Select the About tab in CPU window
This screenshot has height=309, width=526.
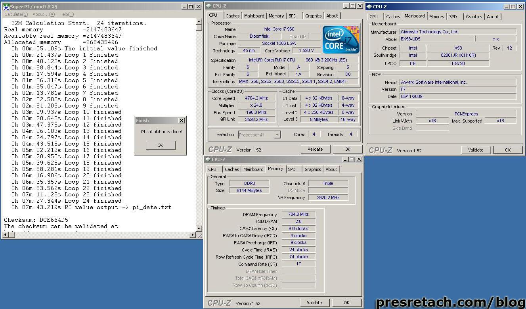(332, 16)
